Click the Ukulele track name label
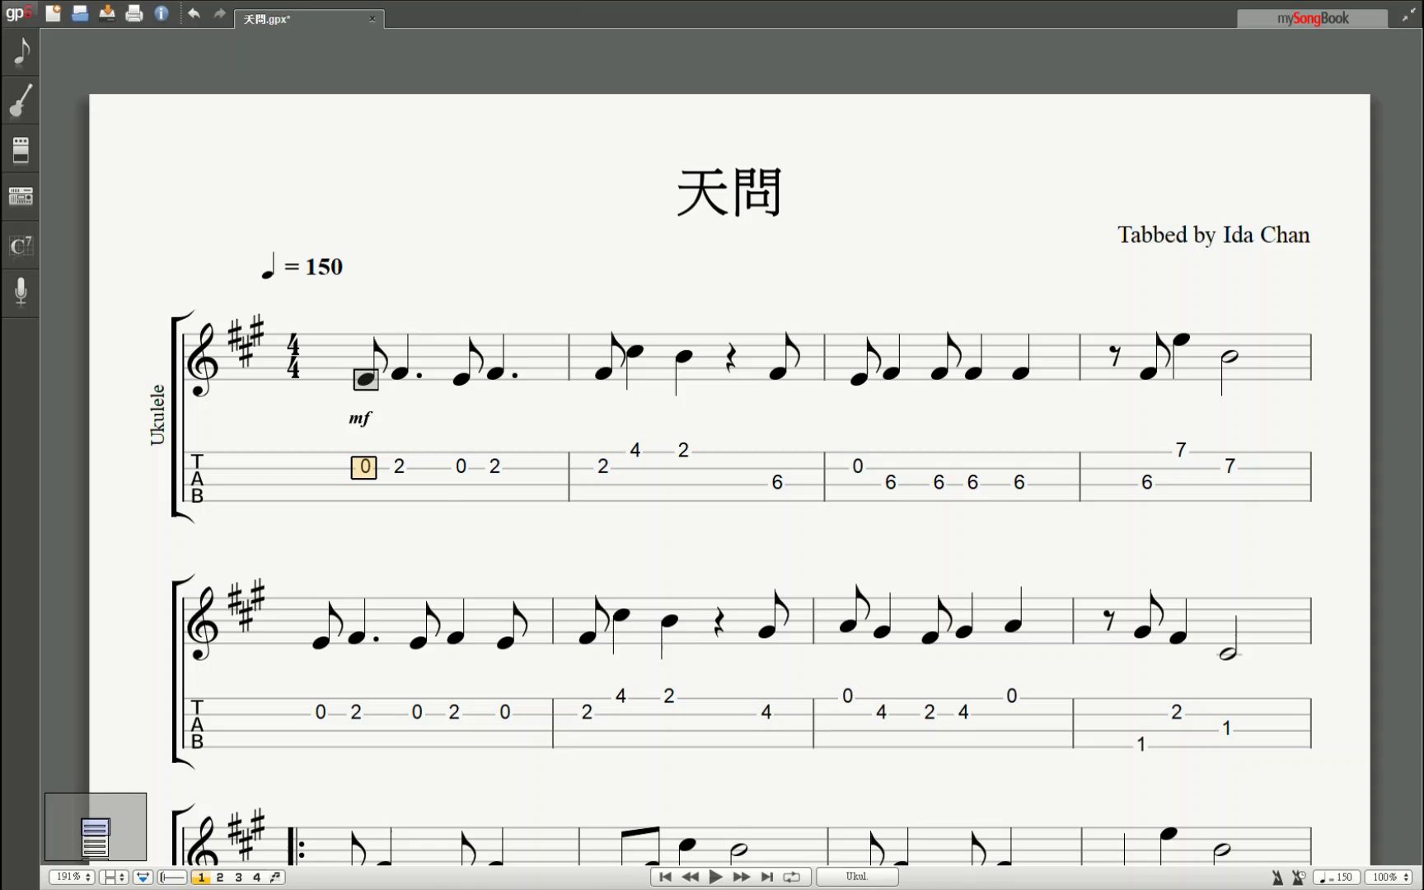The image size is (1424, 890). point(157,415)
